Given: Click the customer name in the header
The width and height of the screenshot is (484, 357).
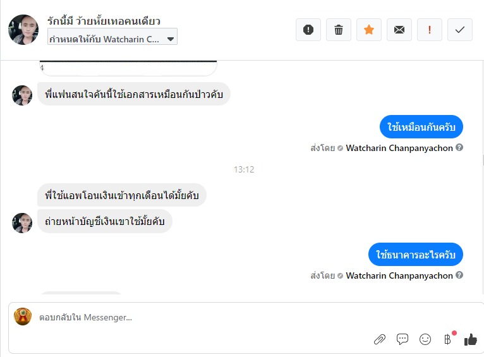Looking at the screenshot, I should coord(104,21).
